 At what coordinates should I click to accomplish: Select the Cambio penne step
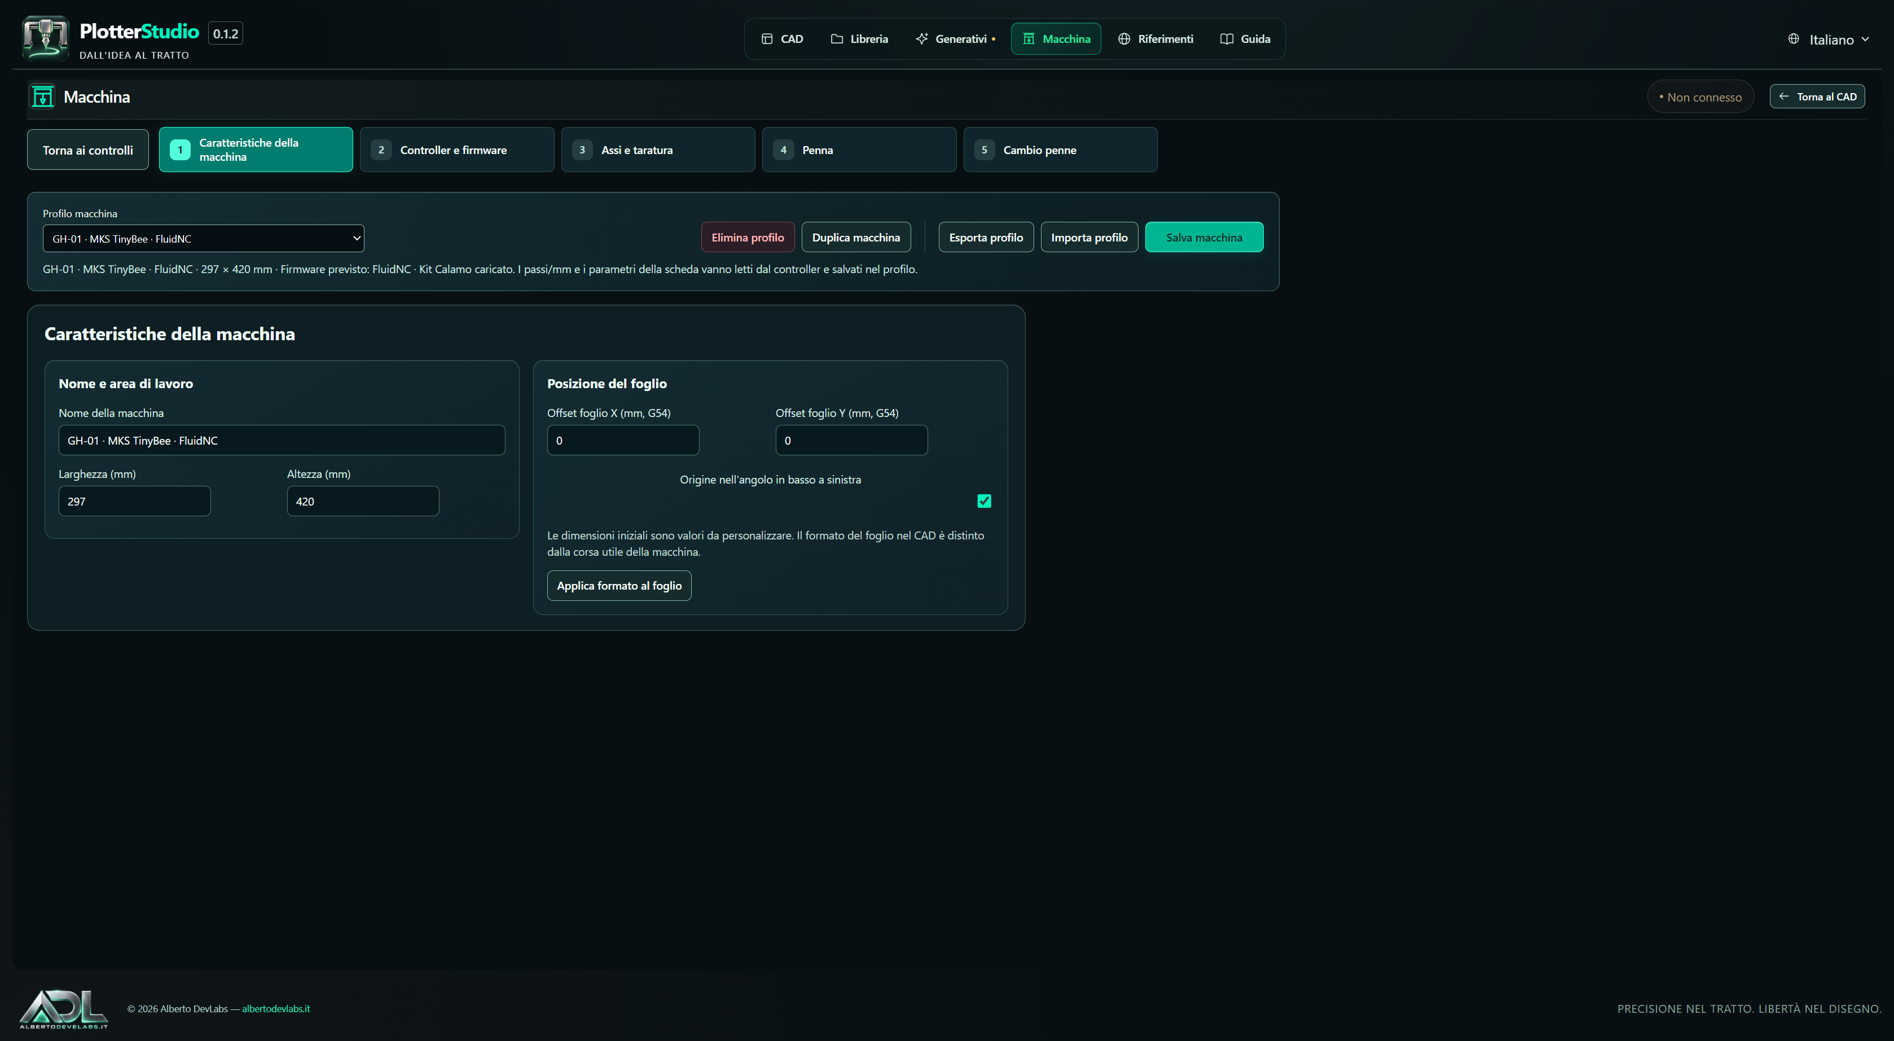(x=1060, y=150)
